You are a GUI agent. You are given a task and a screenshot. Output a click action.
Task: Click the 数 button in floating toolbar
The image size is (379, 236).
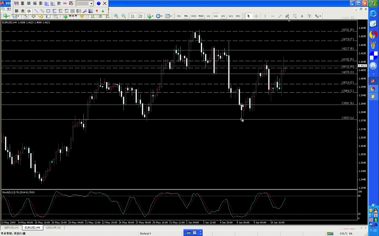coord(59,3)
